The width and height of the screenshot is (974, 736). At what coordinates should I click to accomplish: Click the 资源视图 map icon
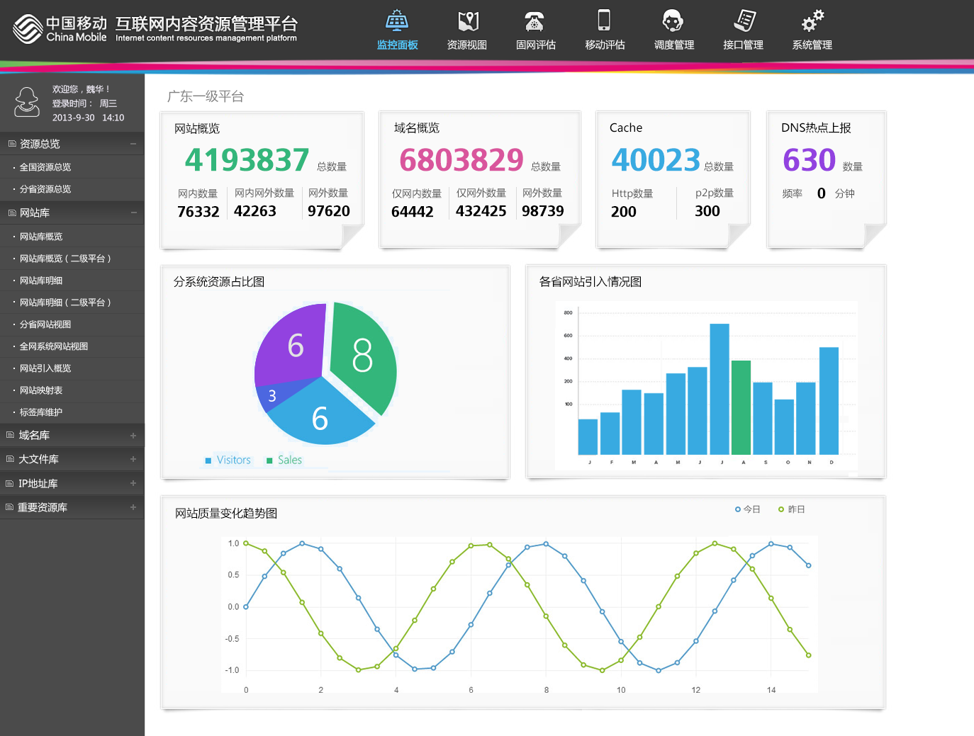(x=467, y=21)
